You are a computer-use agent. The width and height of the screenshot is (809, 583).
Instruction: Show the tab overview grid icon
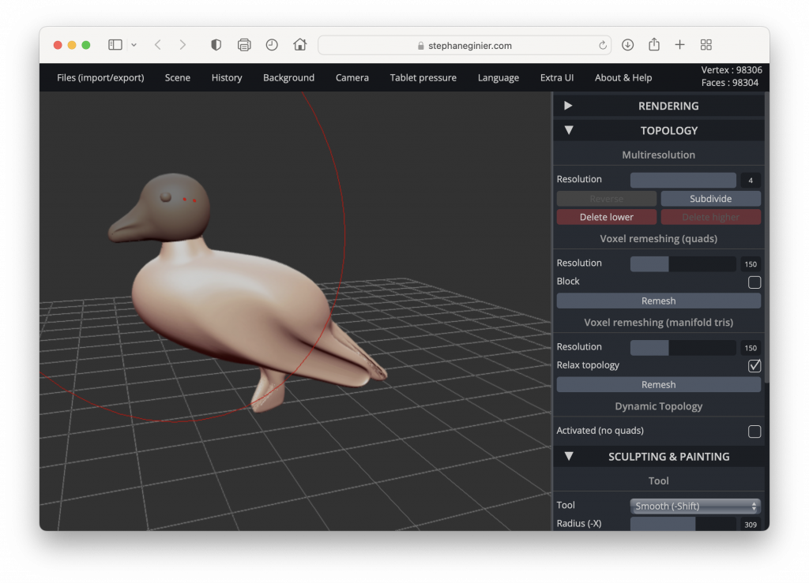click(706, 45)
